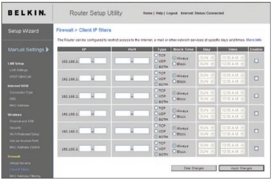Click fourth row's ending IP field

100,113
